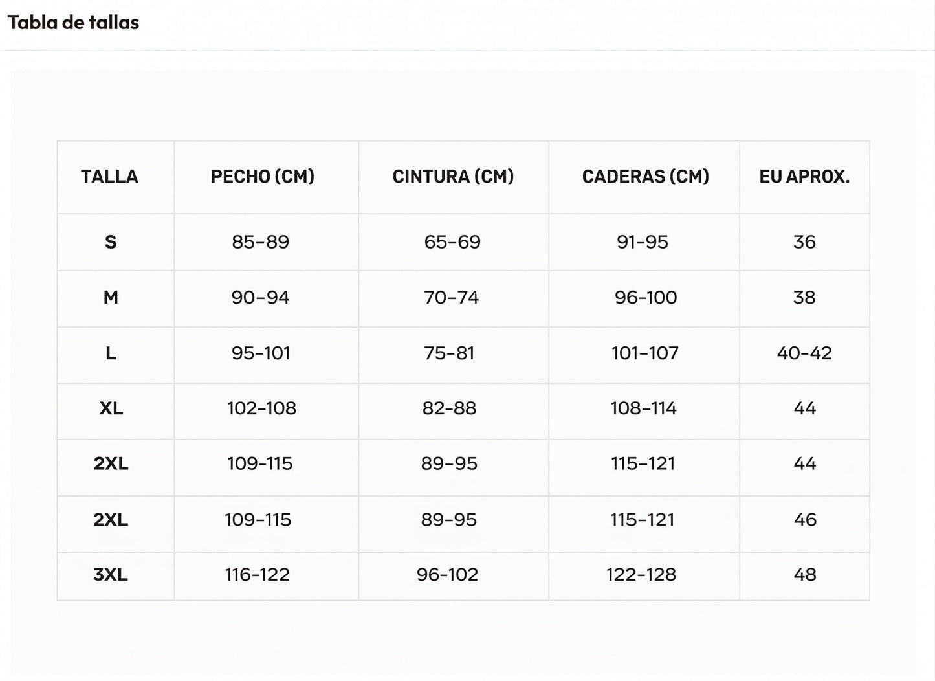Select the 3XL size row label
This screenshot has width=935, height=681.
[111, 575]
